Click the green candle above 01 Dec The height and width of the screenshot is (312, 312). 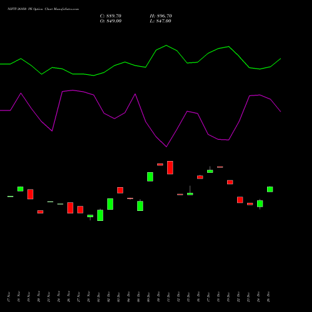(x=100, y=215)
